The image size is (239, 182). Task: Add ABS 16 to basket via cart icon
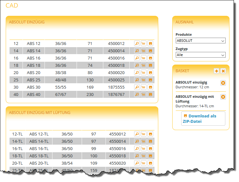[x=144, y=58]
